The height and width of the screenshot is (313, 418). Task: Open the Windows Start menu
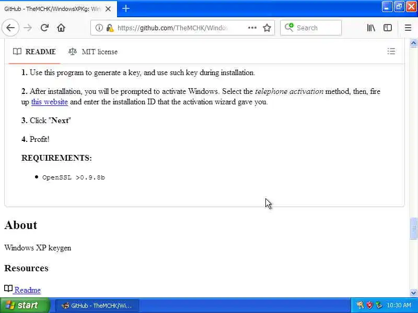[x=25, y=305]
